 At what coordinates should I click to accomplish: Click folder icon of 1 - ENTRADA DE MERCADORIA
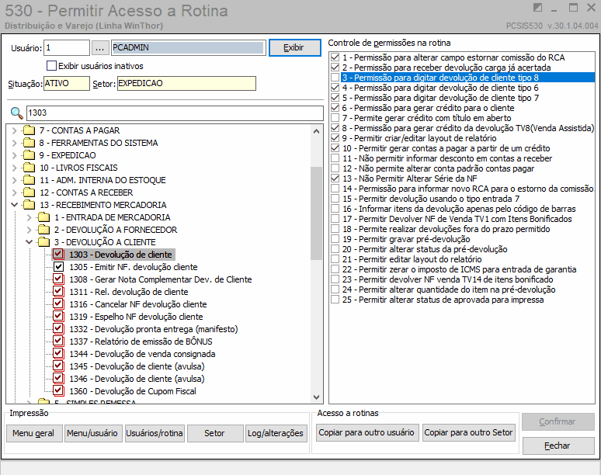coord(43,217)
